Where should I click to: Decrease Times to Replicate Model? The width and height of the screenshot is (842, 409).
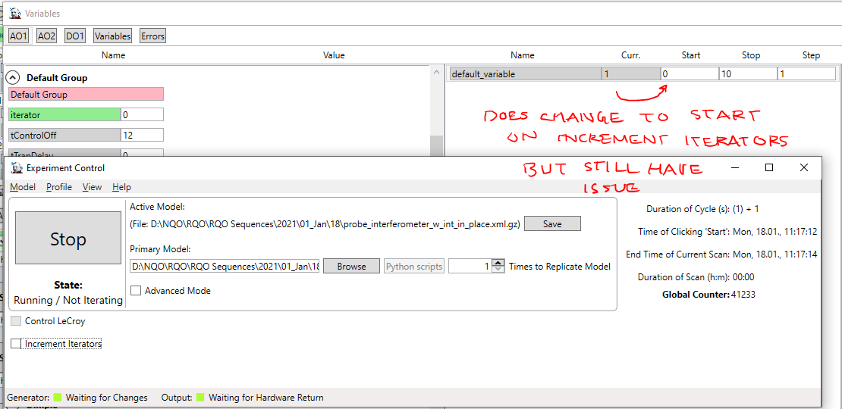pos(499,270)
